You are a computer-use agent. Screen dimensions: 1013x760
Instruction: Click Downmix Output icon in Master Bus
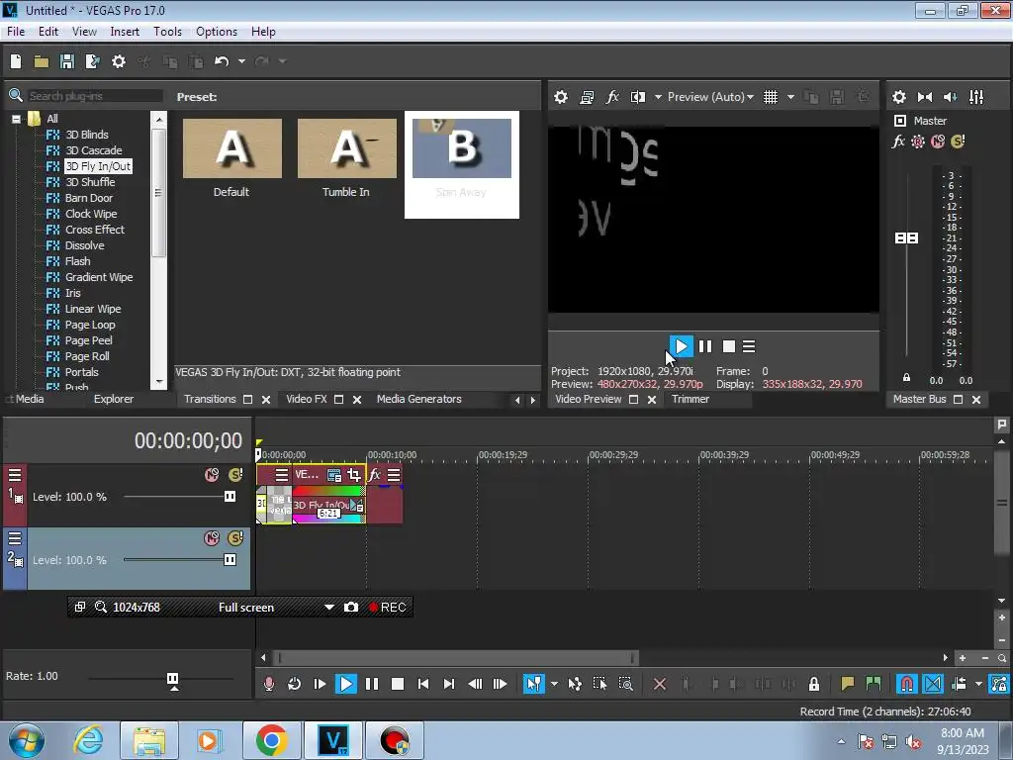pos(925,97)
